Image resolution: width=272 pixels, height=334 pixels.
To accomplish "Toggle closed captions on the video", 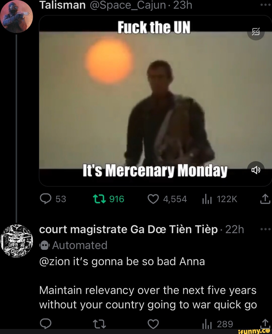I will point(256,32).
